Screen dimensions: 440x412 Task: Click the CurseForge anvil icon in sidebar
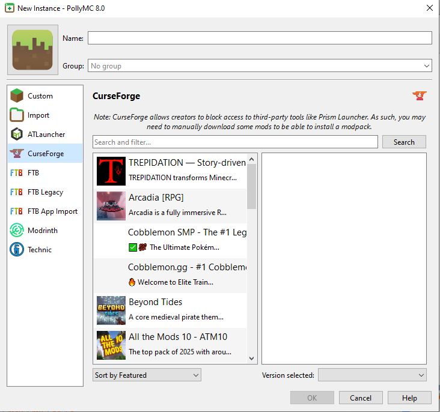point(17,153)
